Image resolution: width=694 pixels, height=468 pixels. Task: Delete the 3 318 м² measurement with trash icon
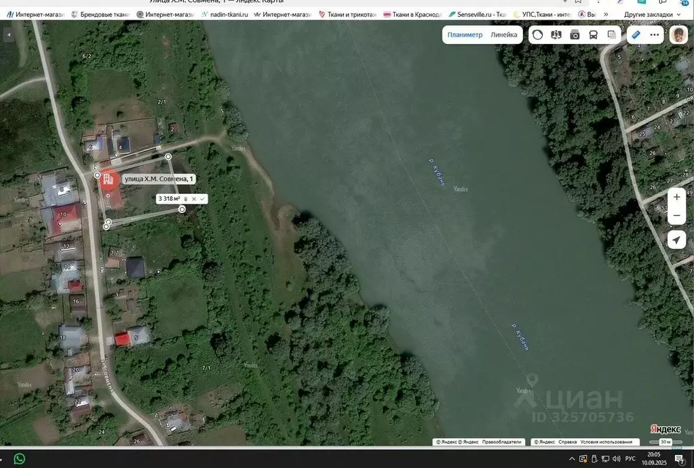186,199
